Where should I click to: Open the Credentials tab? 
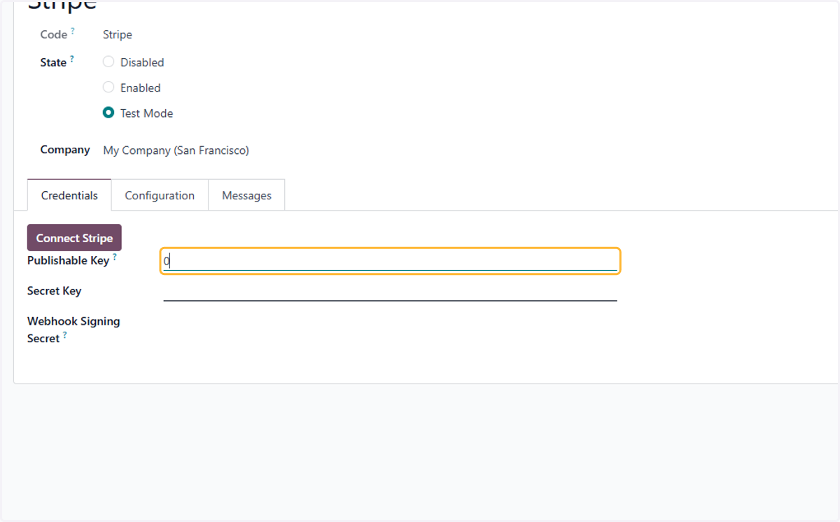(69, 195)
